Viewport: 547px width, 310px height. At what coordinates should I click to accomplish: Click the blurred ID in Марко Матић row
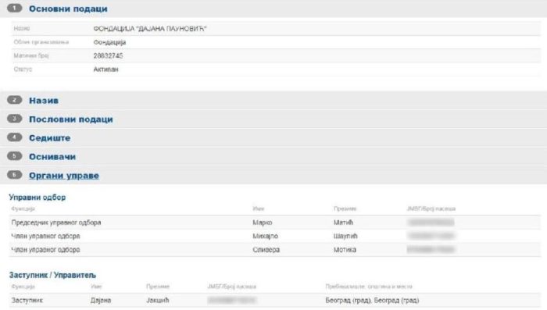[x=431, y=223]
